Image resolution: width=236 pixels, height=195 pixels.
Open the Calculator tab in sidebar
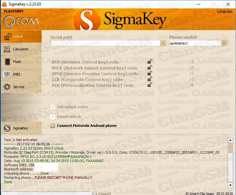[21, 49]
